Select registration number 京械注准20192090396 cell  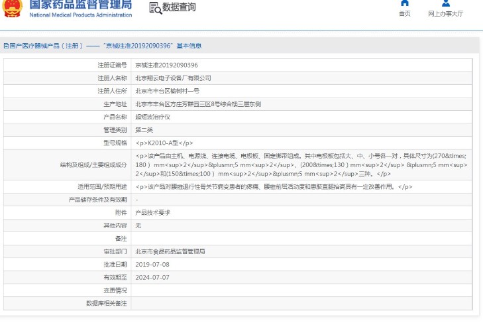coord(167,65)
